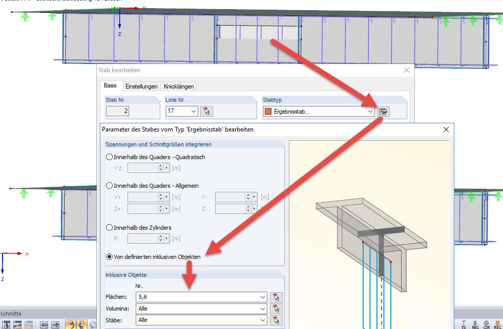The height and width of the screenshot is (329, 503).
Task: Click the Y+ field spinner arrows
Action: tap(161, 197)
